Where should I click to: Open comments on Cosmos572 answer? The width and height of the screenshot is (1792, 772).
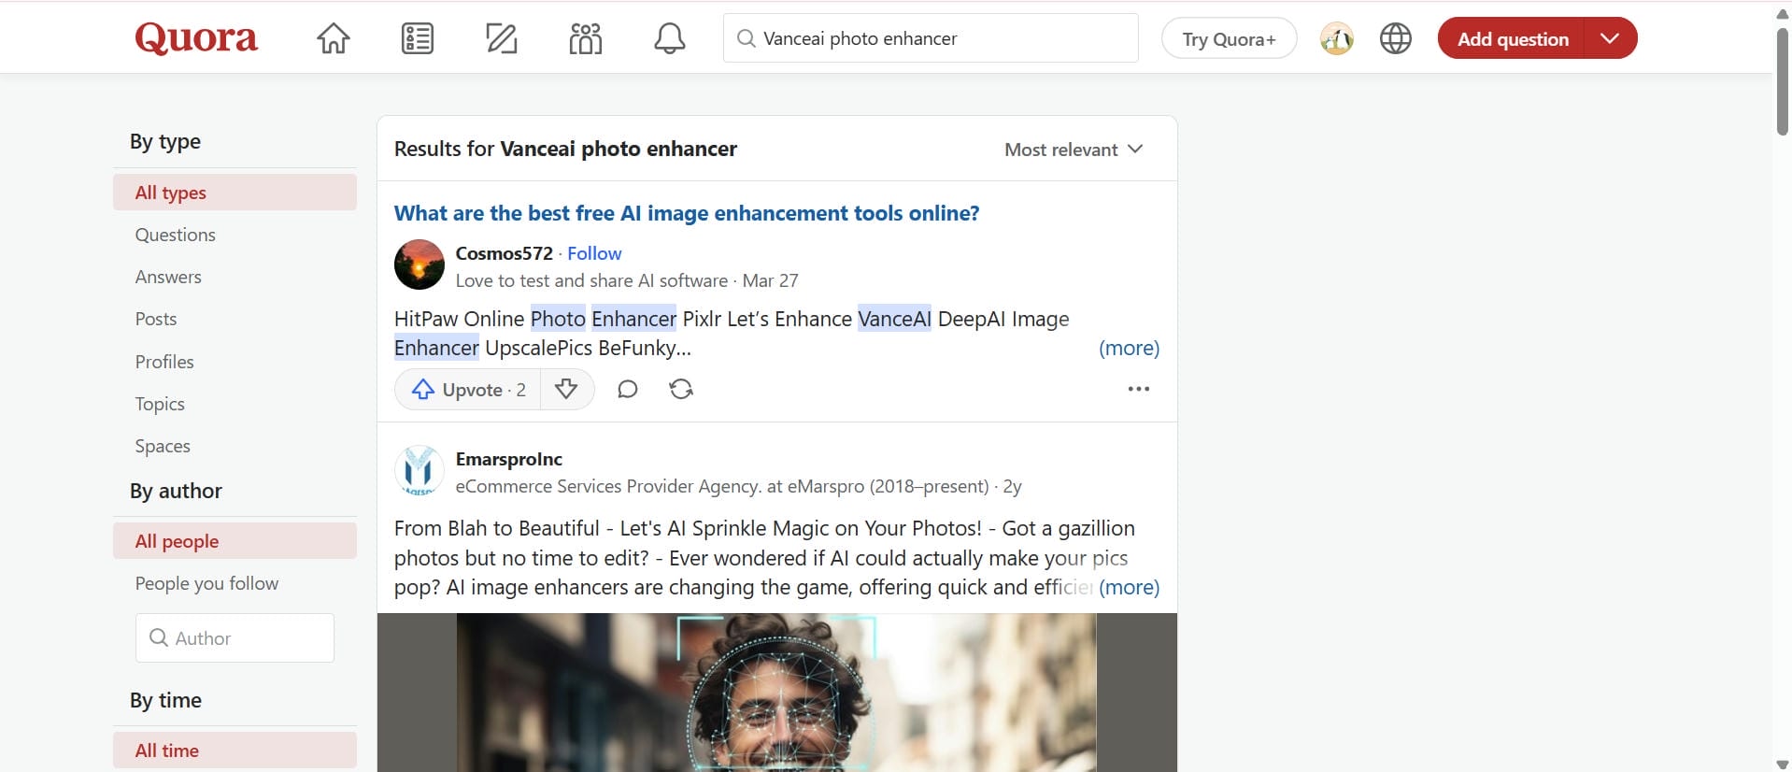(627, 389)
